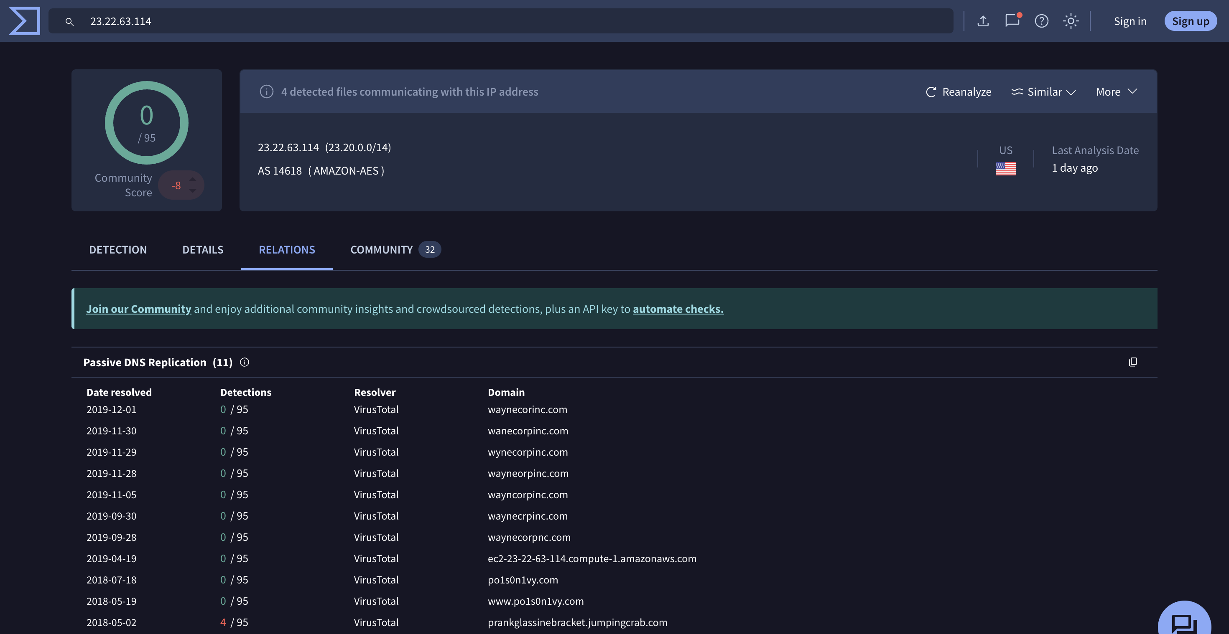Vote community score down arrow
The width and height of the screenshot is (1229, 634).
(x=193, y=191)
